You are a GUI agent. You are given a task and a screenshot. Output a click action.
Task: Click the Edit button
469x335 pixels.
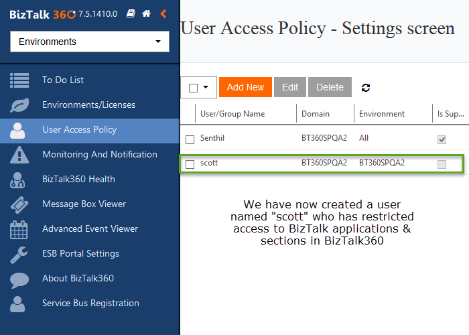coord(289,87)
